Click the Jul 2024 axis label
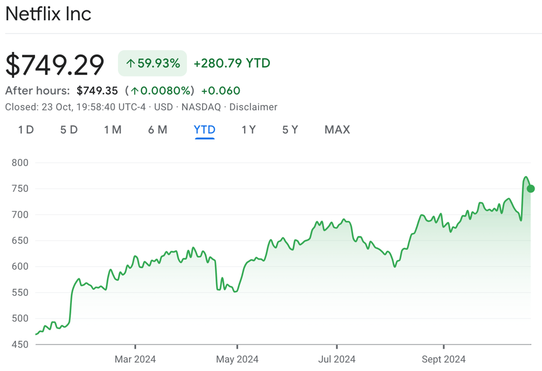The height and width of the screenshot is (371, 542). [337, 359]
